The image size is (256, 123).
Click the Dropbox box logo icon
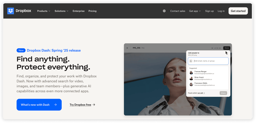click(x=11, y=11)
